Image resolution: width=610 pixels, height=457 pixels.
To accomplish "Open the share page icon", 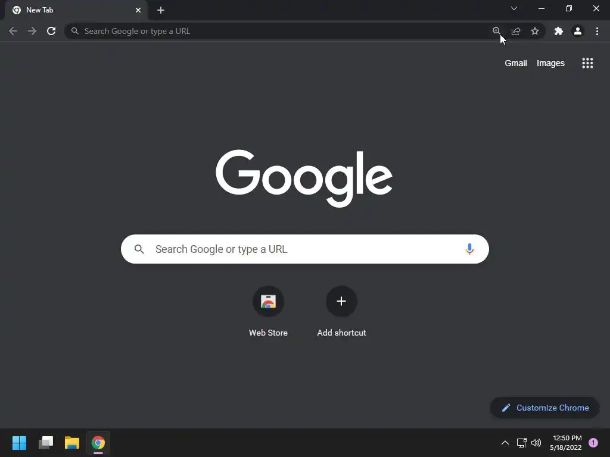I will [x=516, y=31].
